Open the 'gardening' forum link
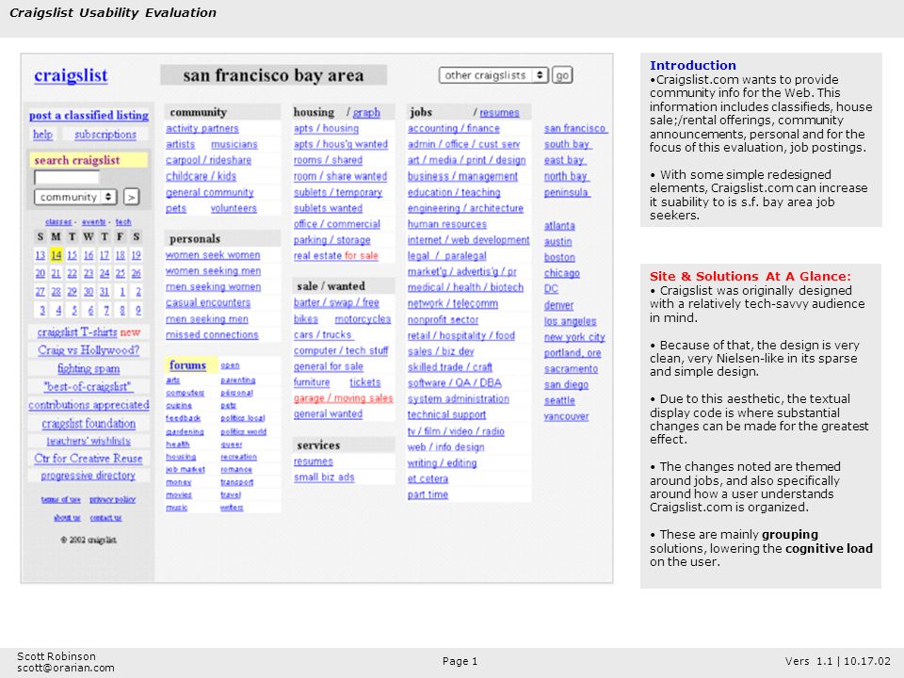The image size is (904, 678). 186,432
